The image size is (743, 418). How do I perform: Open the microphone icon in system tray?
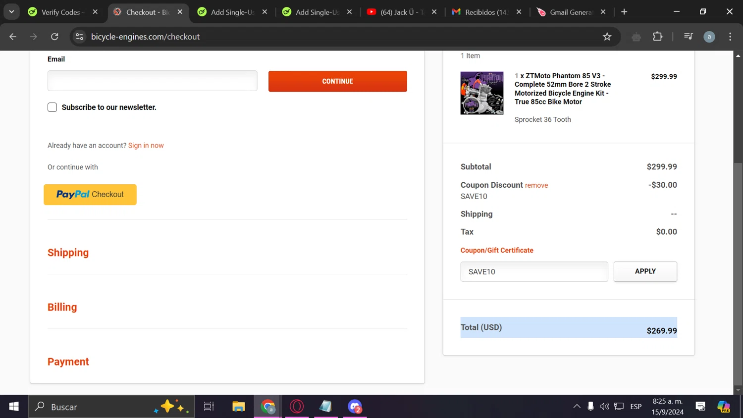590,407
